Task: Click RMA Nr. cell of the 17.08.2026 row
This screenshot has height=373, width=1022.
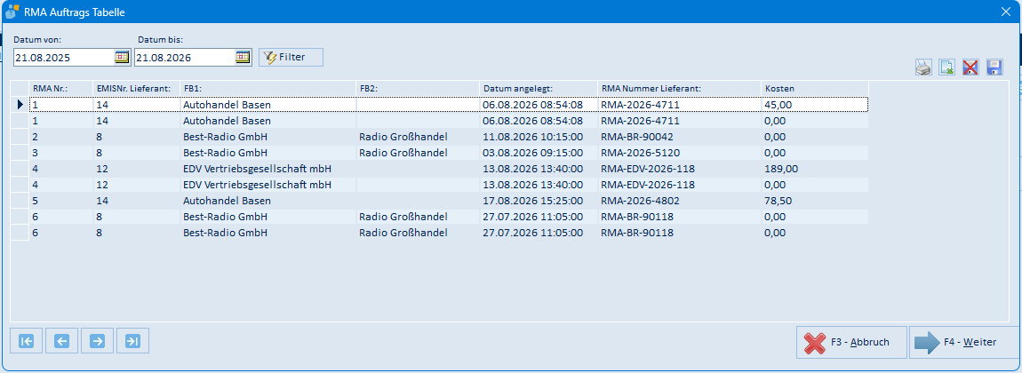Action: click(60, 201)
